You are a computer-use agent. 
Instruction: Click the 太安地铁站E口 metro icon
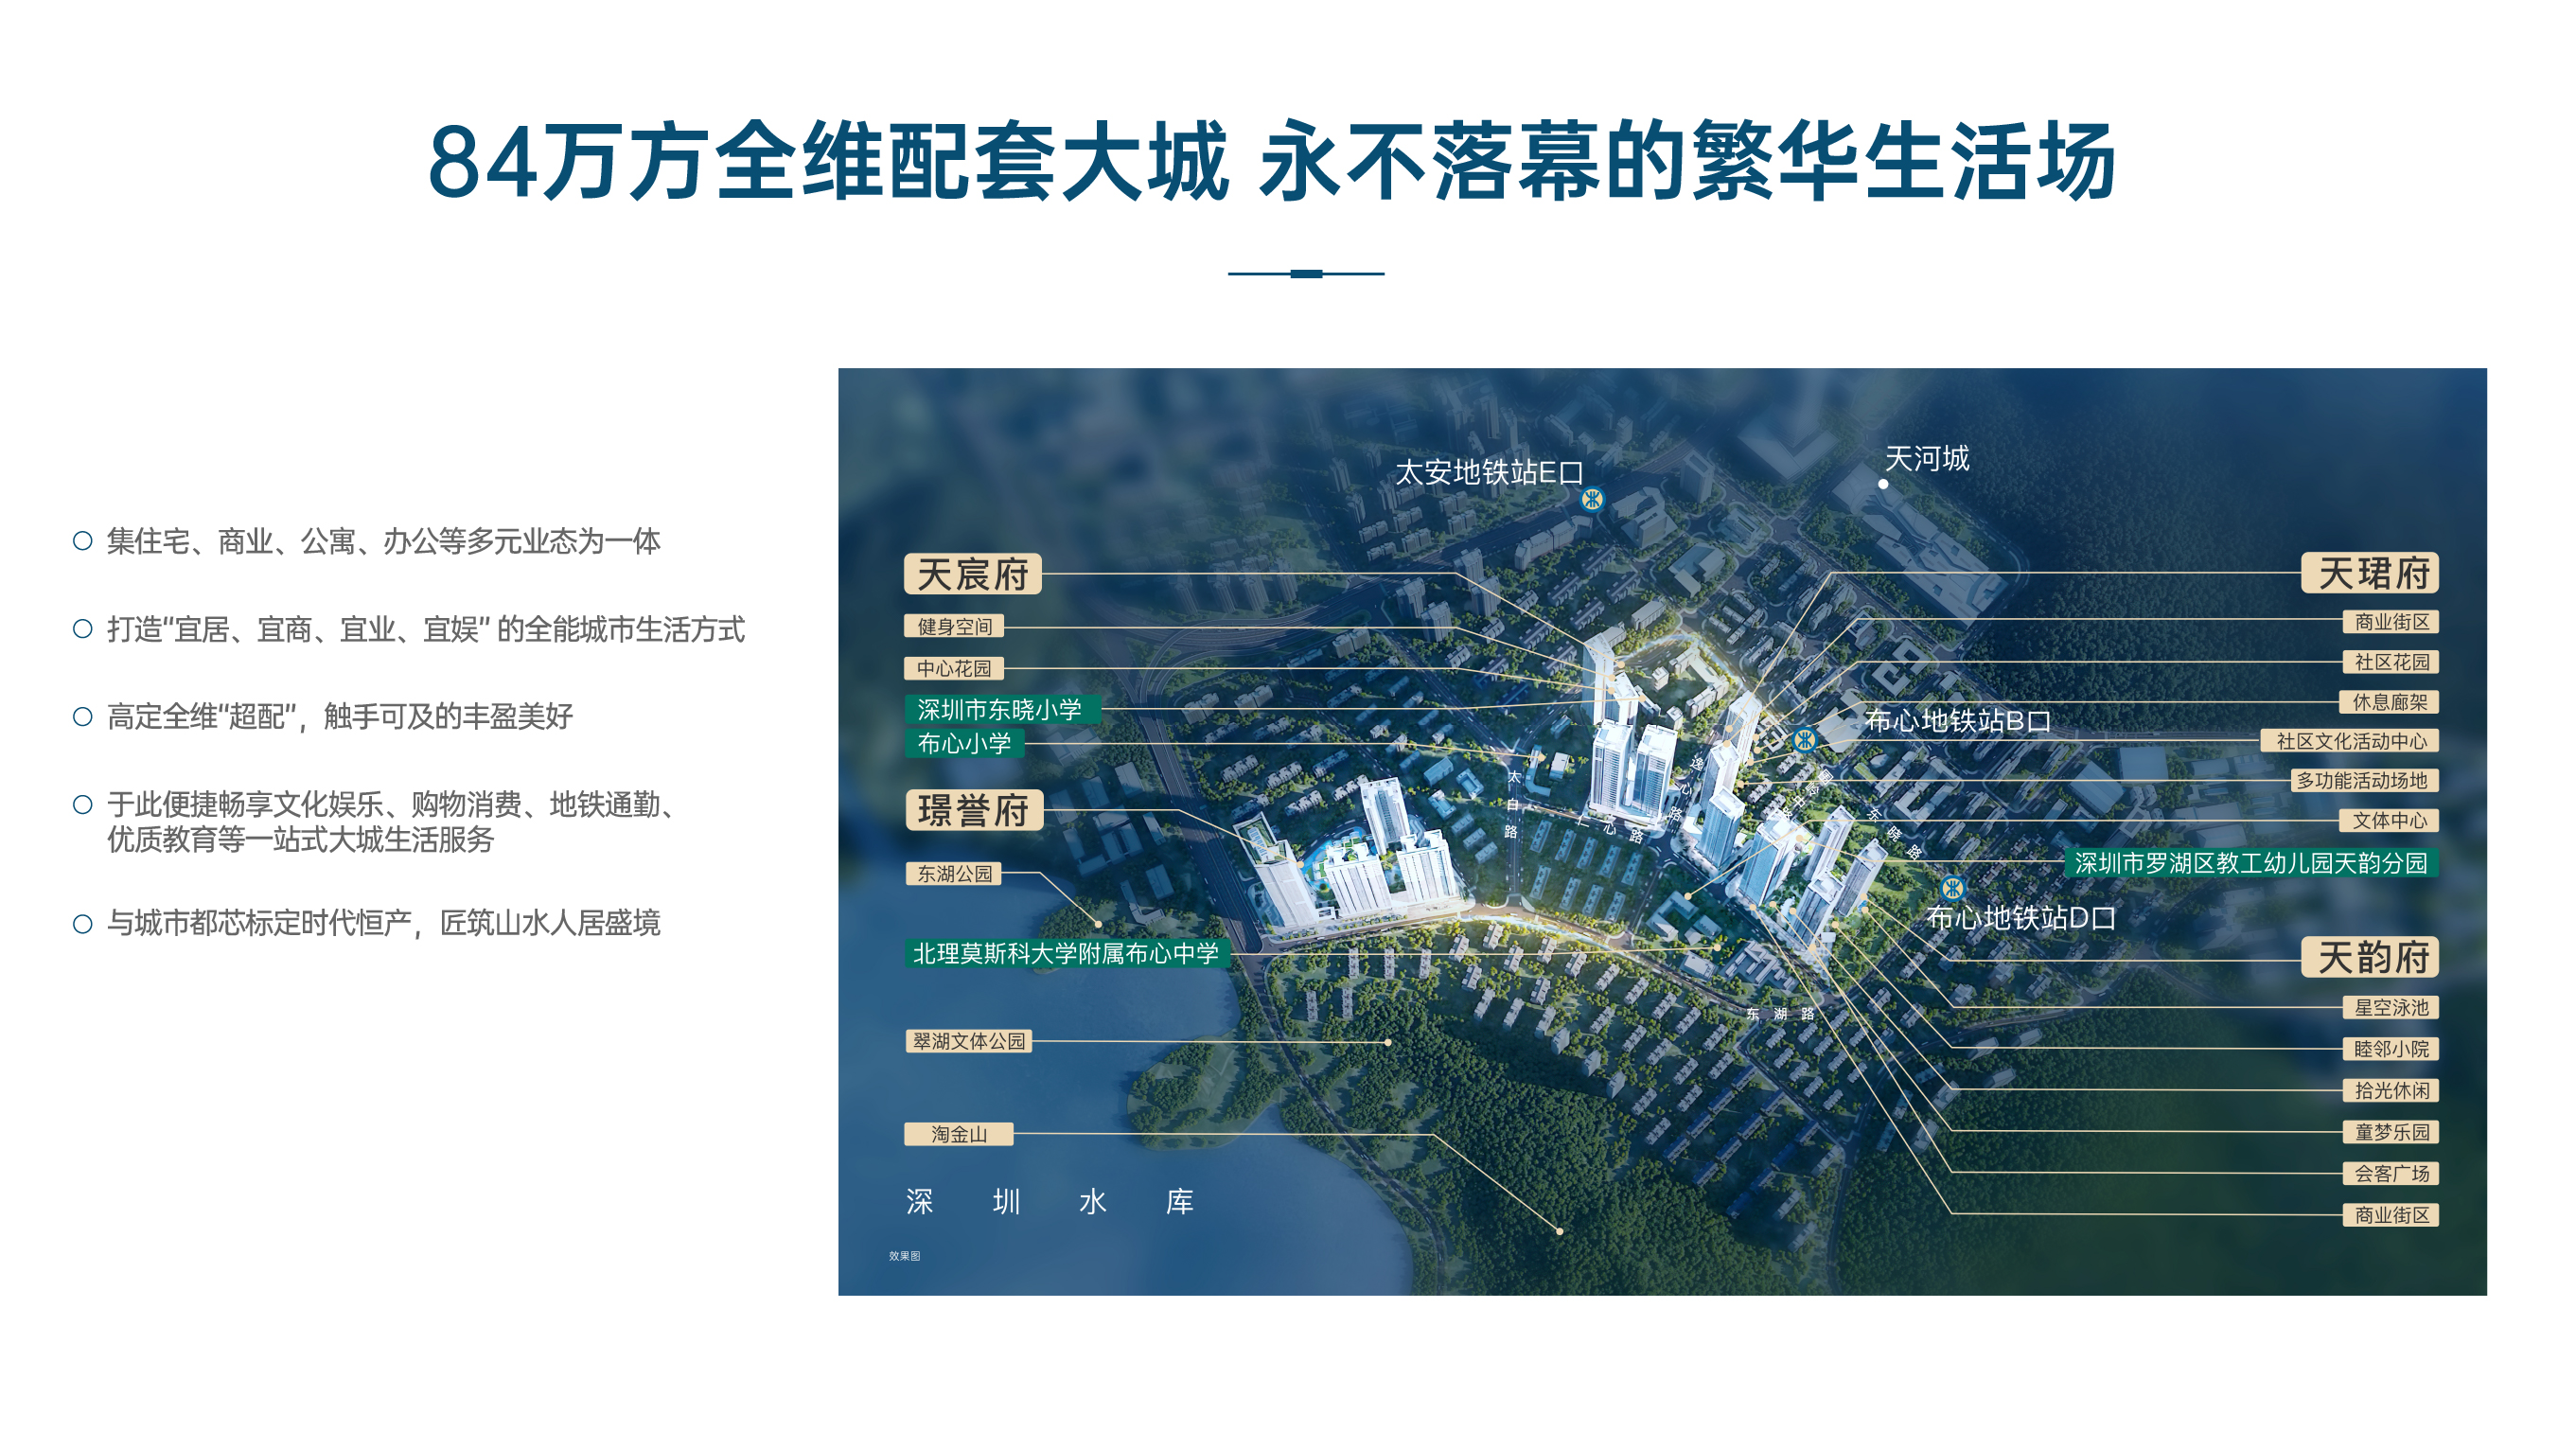click(x=1592, y=498)
